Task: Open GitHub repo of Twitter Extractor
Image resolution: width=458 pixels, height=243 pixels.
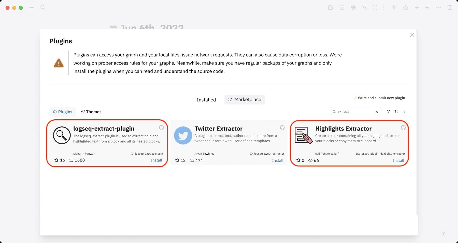Action: [282, 127]
